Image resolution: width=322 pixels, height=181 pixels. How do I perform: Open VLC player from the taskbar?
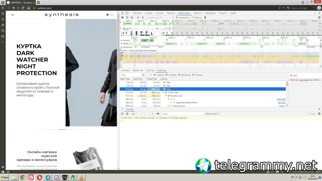click(82, 177)
